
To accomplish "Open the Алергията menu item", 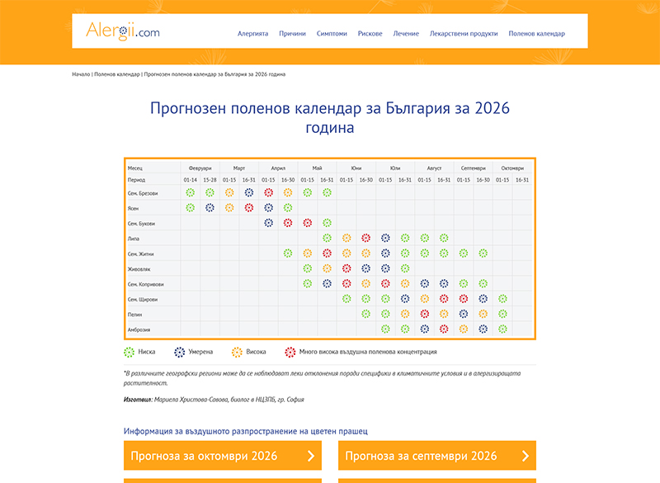I will click(252, 34).
